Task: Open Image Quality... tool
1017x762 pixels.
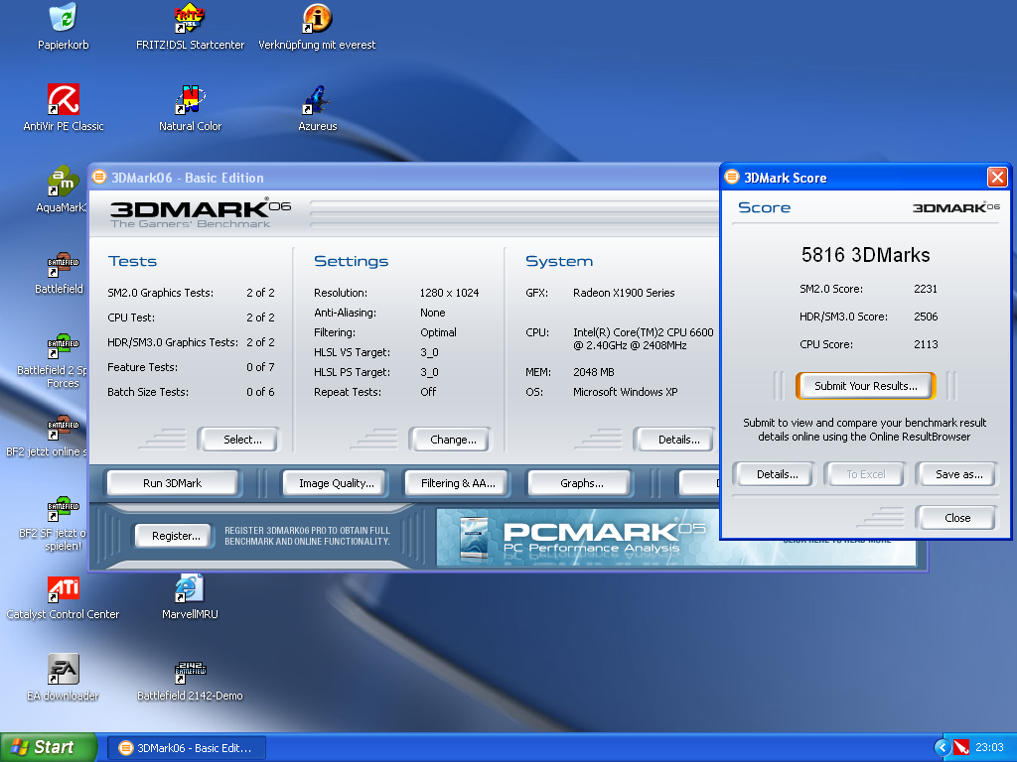Action: (336, 483)
